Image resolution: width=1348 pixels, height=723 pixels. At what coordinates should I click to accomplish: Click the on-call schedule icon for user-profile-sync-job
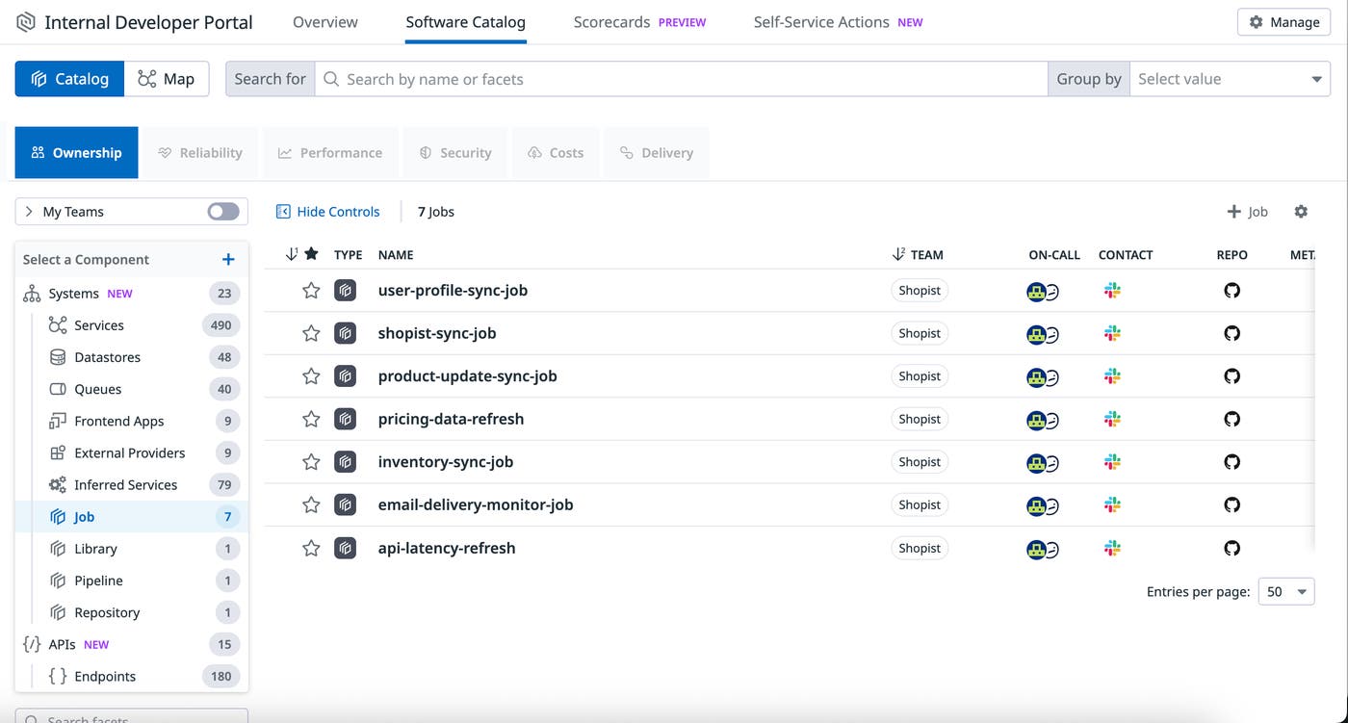click(x=1042, y=291)
